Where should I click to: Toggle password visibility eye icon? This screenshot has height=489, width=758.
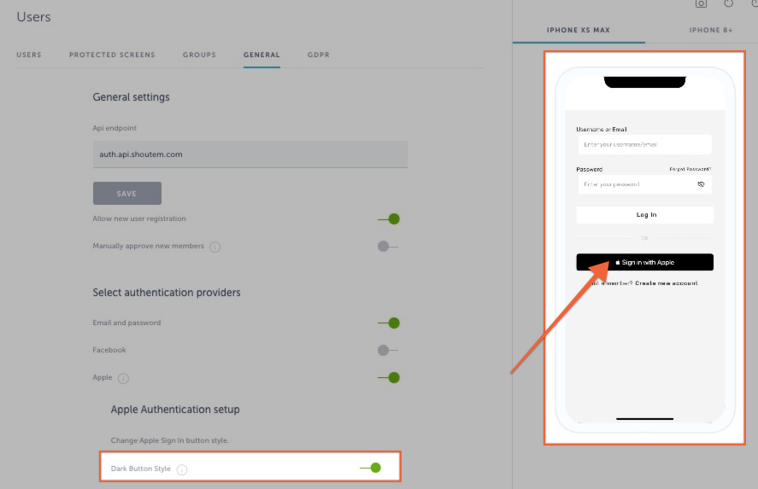pos(701,184)
